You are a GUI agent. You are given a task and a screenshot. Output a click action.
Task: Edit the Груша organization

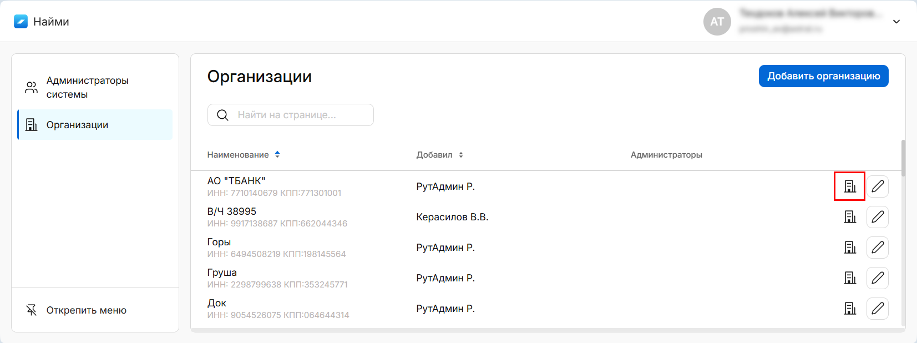(877, 278)
